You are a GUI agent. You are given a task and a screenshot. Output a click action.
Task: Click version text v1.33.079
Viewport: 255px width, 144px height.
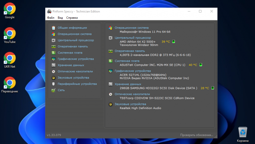pyautogui.click(x=54, y=135)
